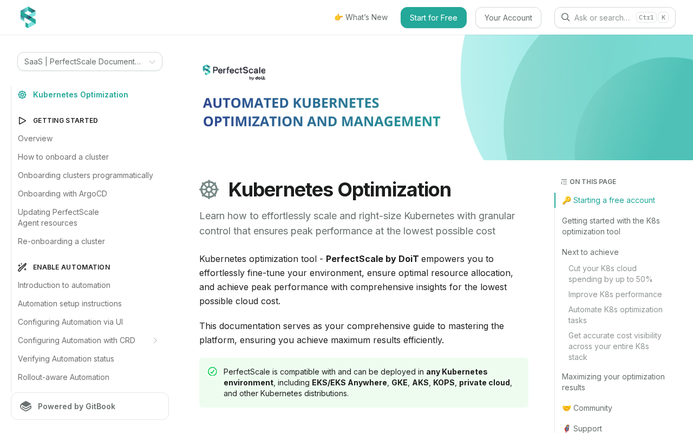Click the PerfectScale logo in header
This screenshot has height=433, width=693.
pyautogui.click(x=28, y=17)
